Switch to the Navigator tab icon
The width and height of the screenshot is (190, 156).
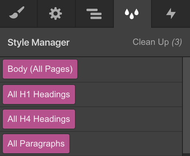click(x=94, y=13)
